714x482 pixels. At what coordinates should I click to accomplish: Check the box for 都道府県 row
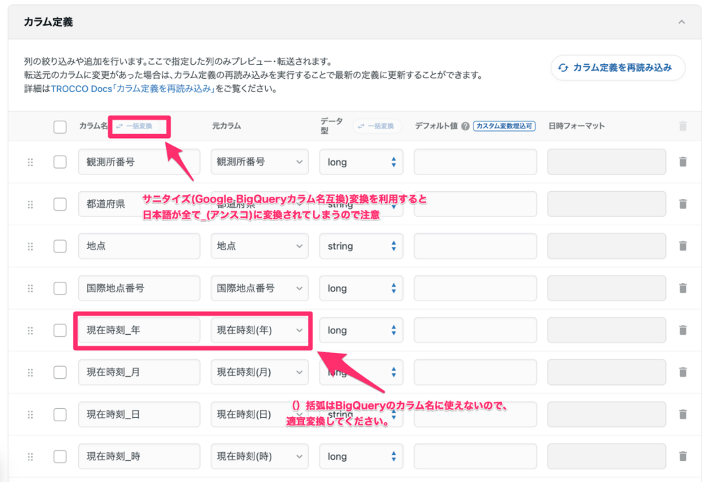(60, 204)
